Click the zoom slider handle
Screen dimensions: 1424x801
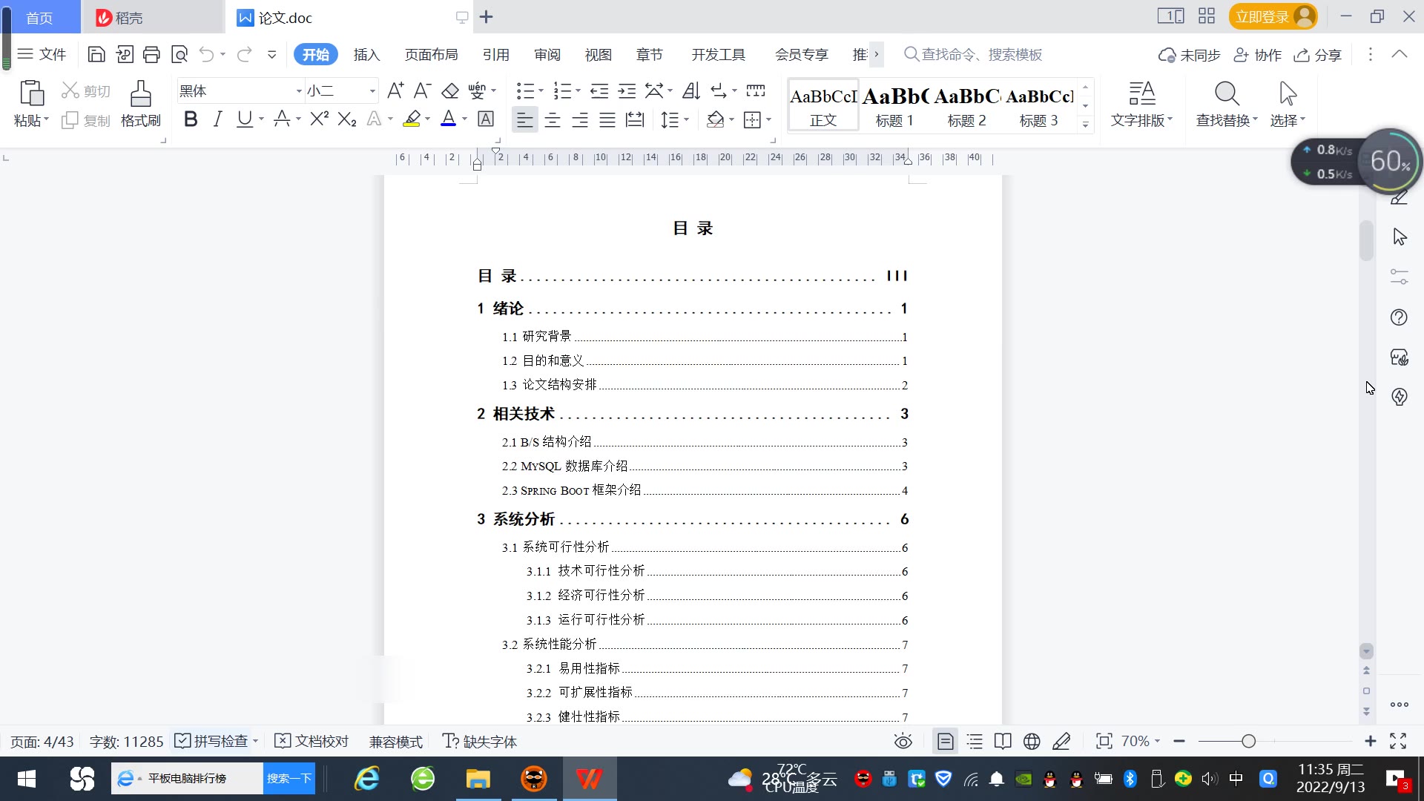[x=1248, y=741]
